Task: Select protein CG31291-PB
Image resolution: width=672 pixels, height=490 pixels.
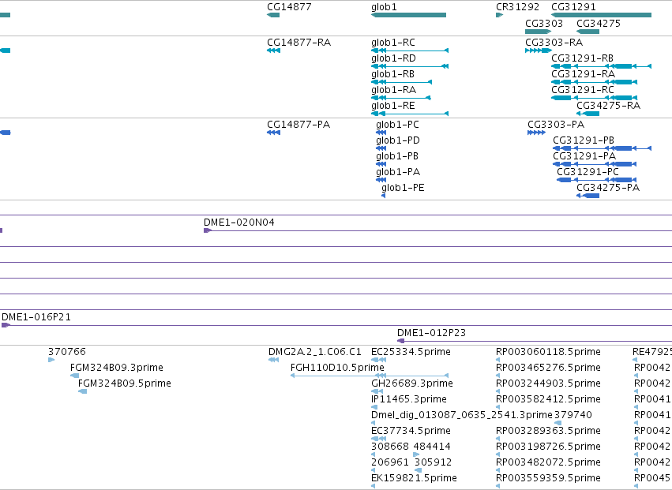Action: (584, 140)
